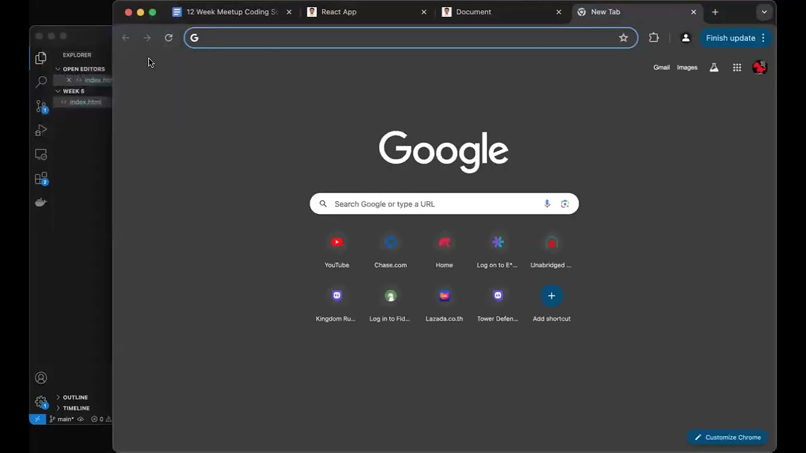Click the Customize Chrome button
The height and width of the screenshot is (453, 806).
727,437
